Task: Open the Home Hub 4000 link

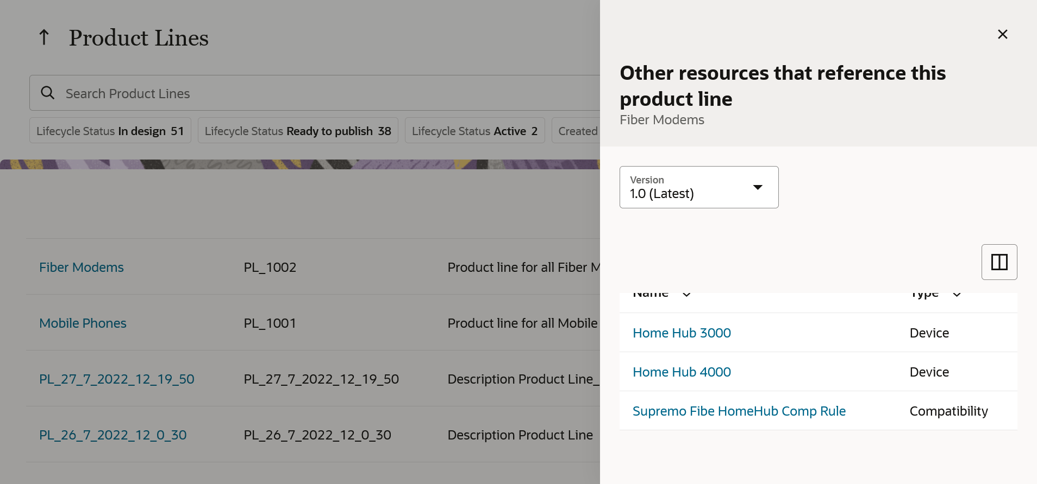Action: 682,372
